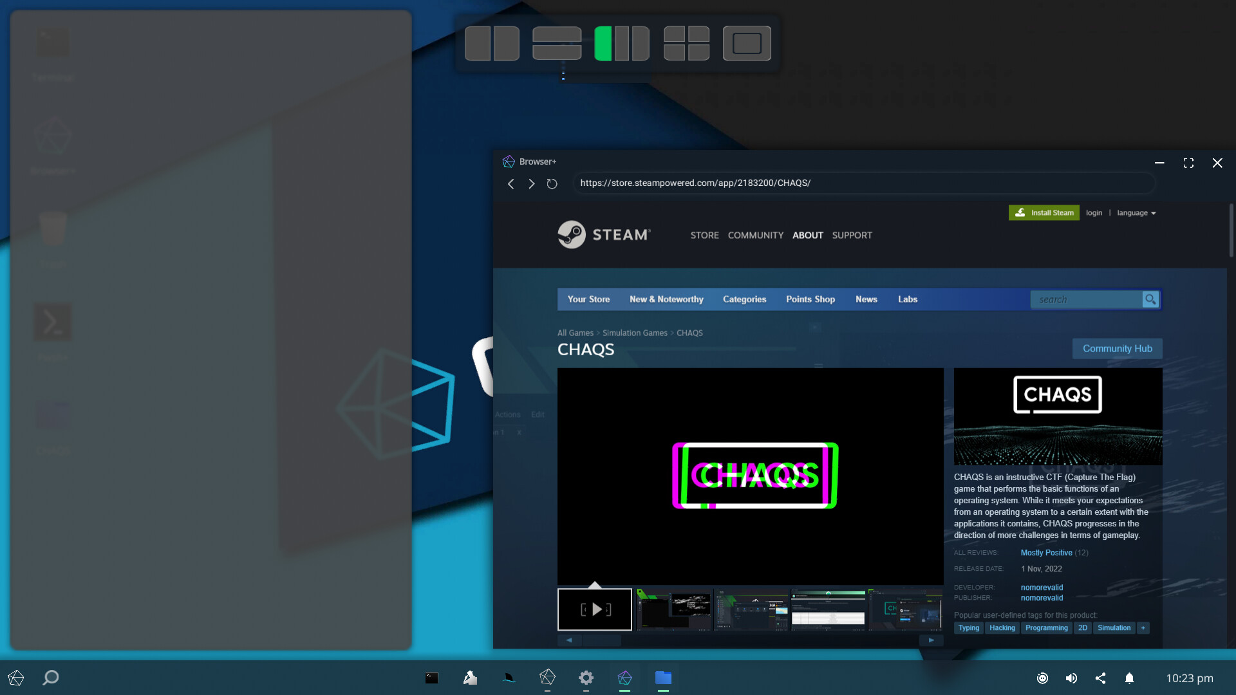Select the three-column tiling layout
This screenshot has width=1236, height=695.
pos(621,43)
